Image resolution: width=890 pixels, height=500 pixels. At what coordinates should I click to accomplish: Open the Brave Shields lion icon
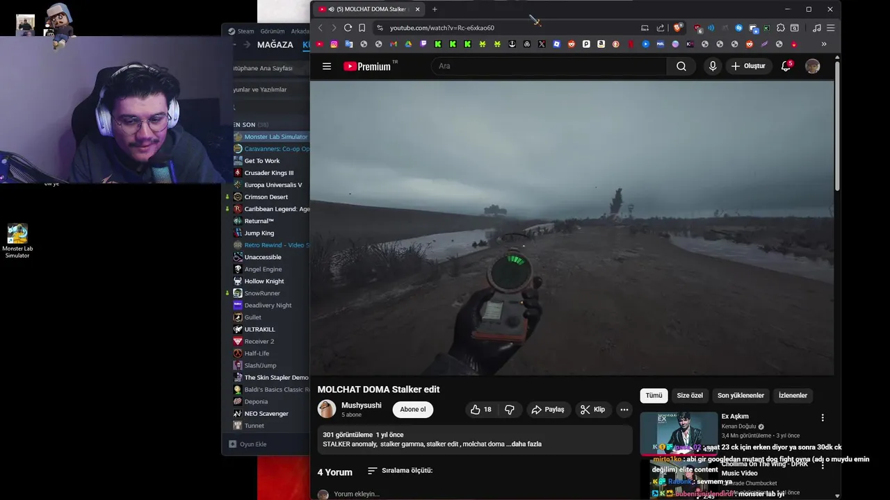click(x=677, y=28)
